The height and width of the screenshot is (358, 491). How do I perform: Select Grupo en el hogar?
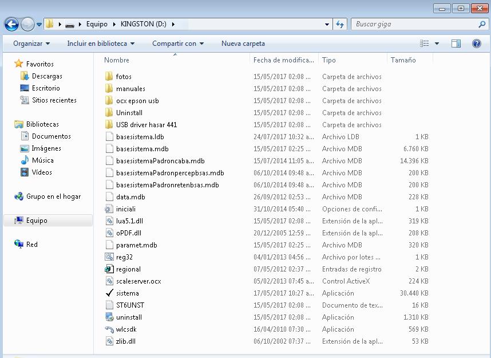click(53, 196)
